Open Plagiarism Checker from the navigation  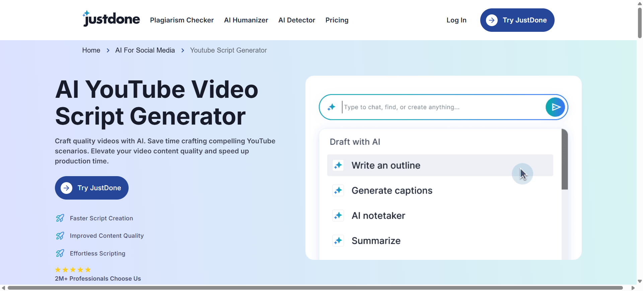tap(182, 20)
